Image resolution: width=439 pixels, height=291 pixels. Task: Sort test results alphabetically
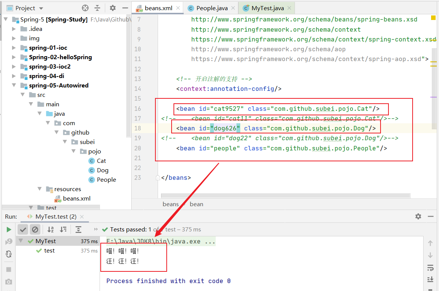tap(51, 230)
